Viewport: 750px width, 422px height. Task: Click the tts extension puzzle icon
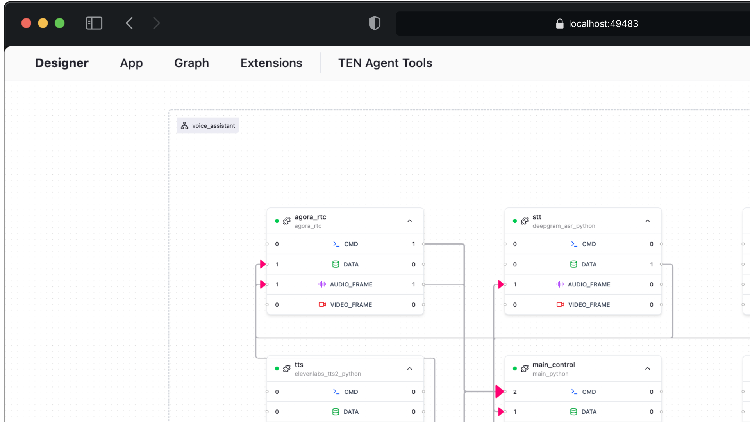[x=287, y=368]
